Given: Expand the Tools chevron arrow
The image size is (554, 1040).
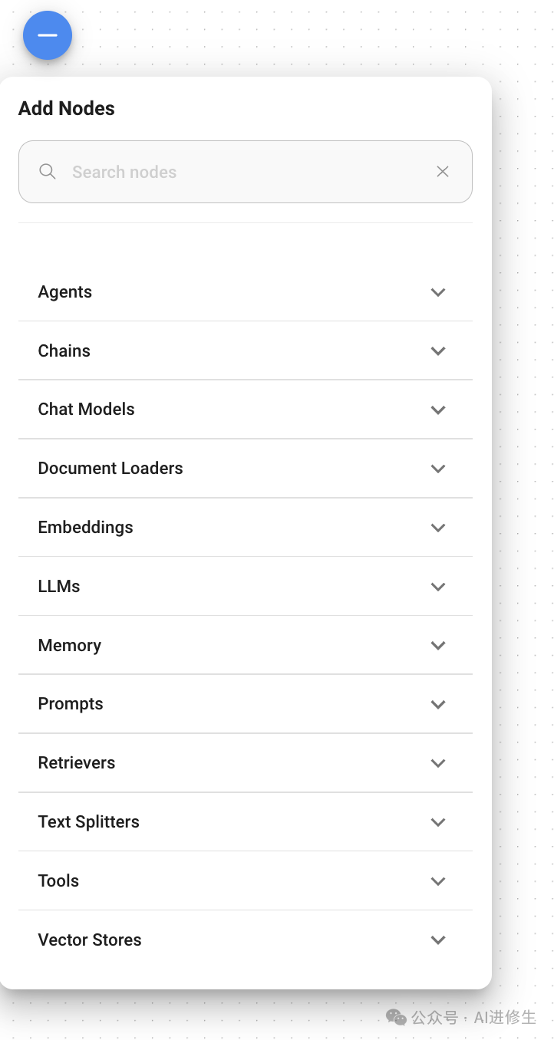Looking at the screenshot, I should (x=438, y=881).
